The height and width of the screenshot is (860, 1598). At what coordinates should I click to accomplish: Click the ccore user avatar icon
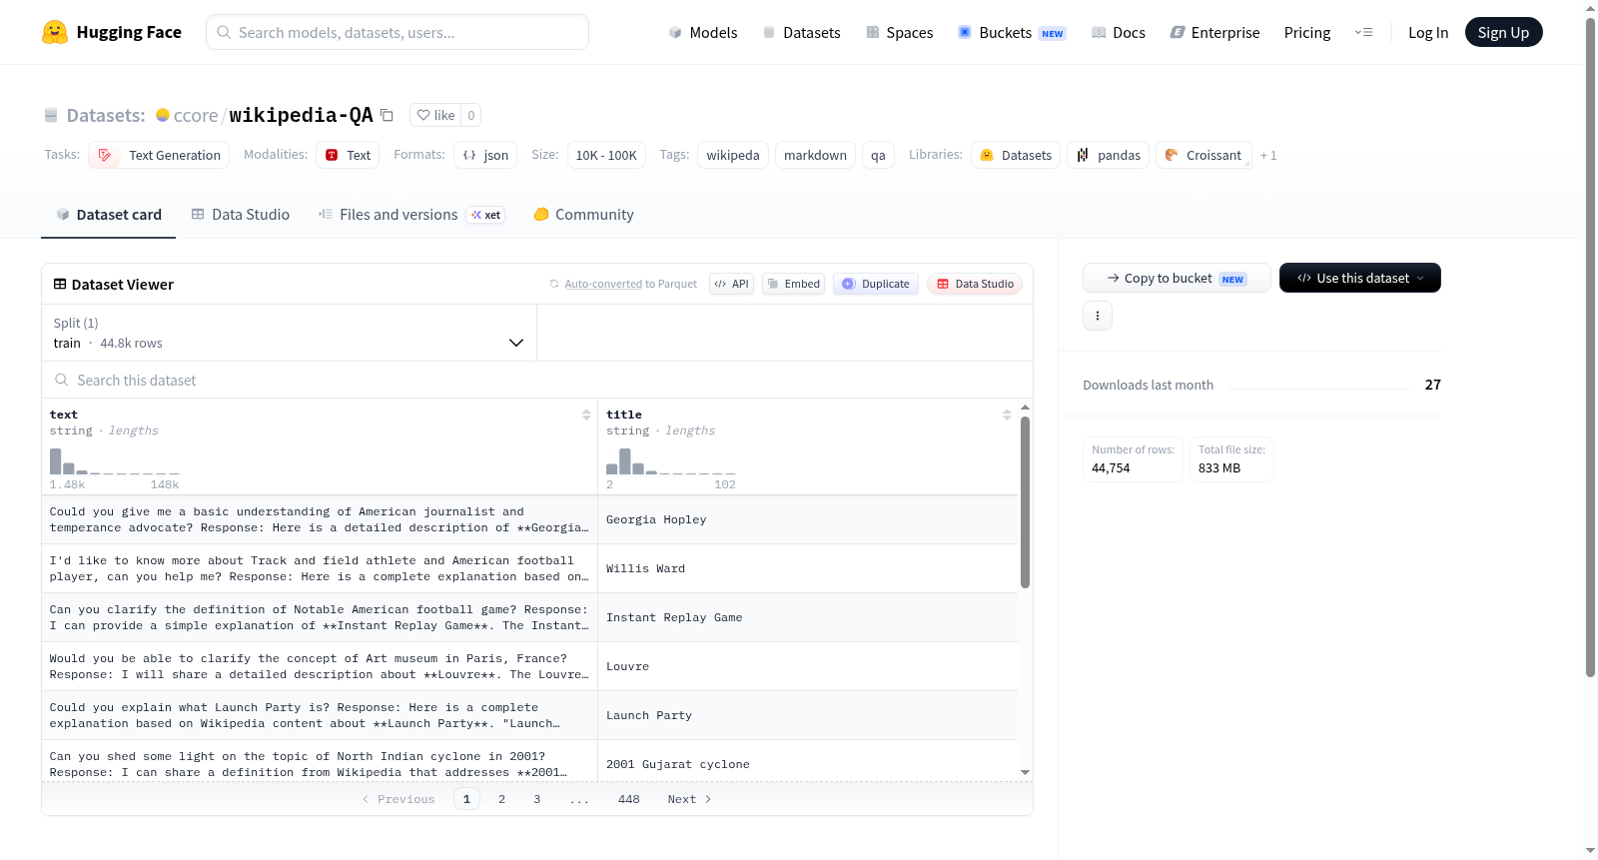coord(163,115)
